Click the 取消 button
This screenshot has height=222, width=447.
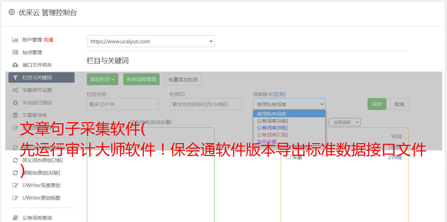pos(399,104)
